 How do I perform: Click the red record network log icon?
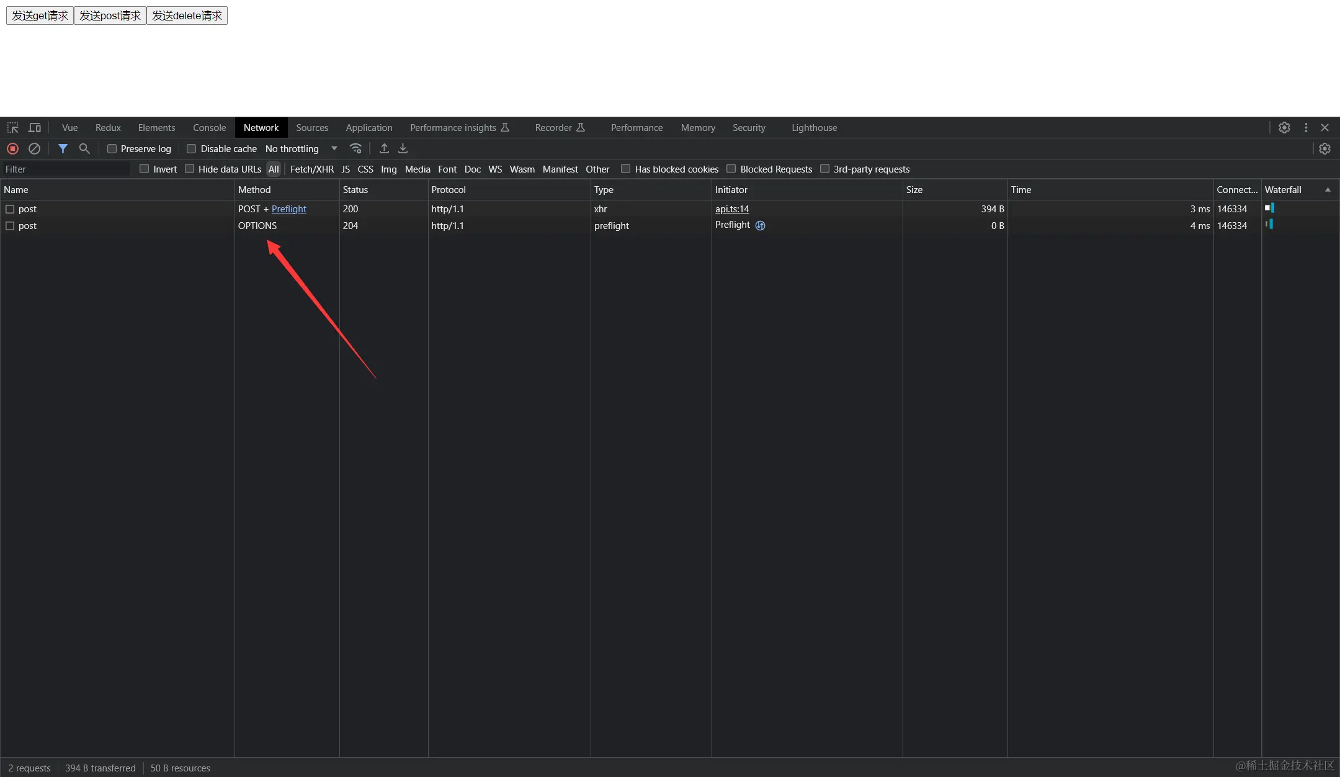coord(12,149)
